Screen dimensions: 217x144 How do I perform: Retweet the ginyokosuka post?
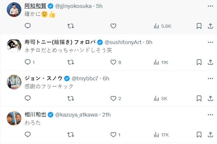70,26
